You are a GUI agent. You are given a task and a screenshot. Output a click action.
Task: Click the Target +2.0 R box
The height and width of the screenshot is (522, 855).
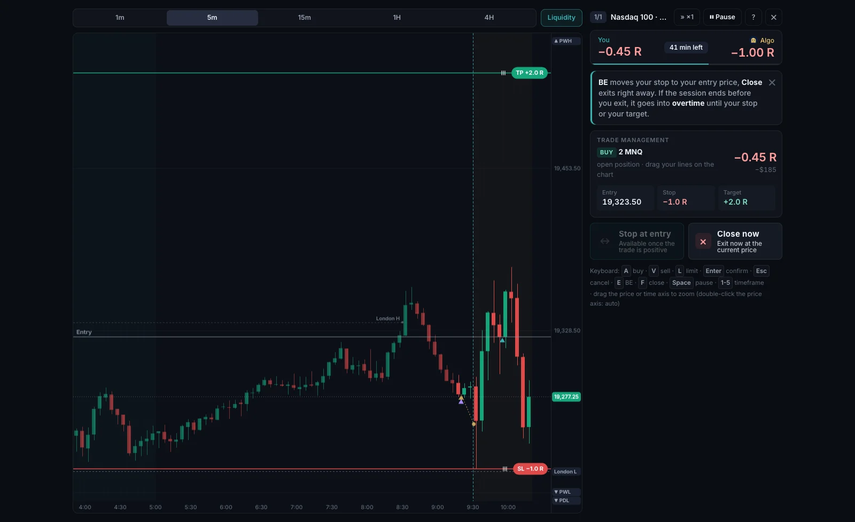click(x=747, y=198)
